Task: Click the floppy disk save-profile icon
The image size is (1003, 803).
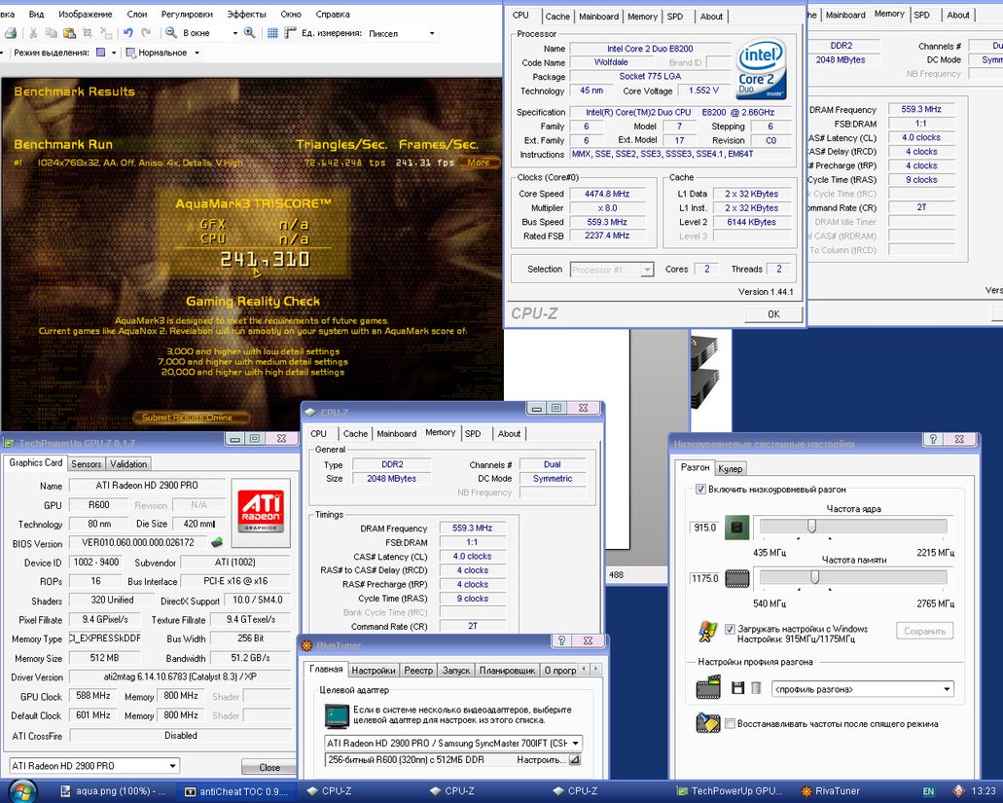Action: pyautogui.click(x=737, y=688)
